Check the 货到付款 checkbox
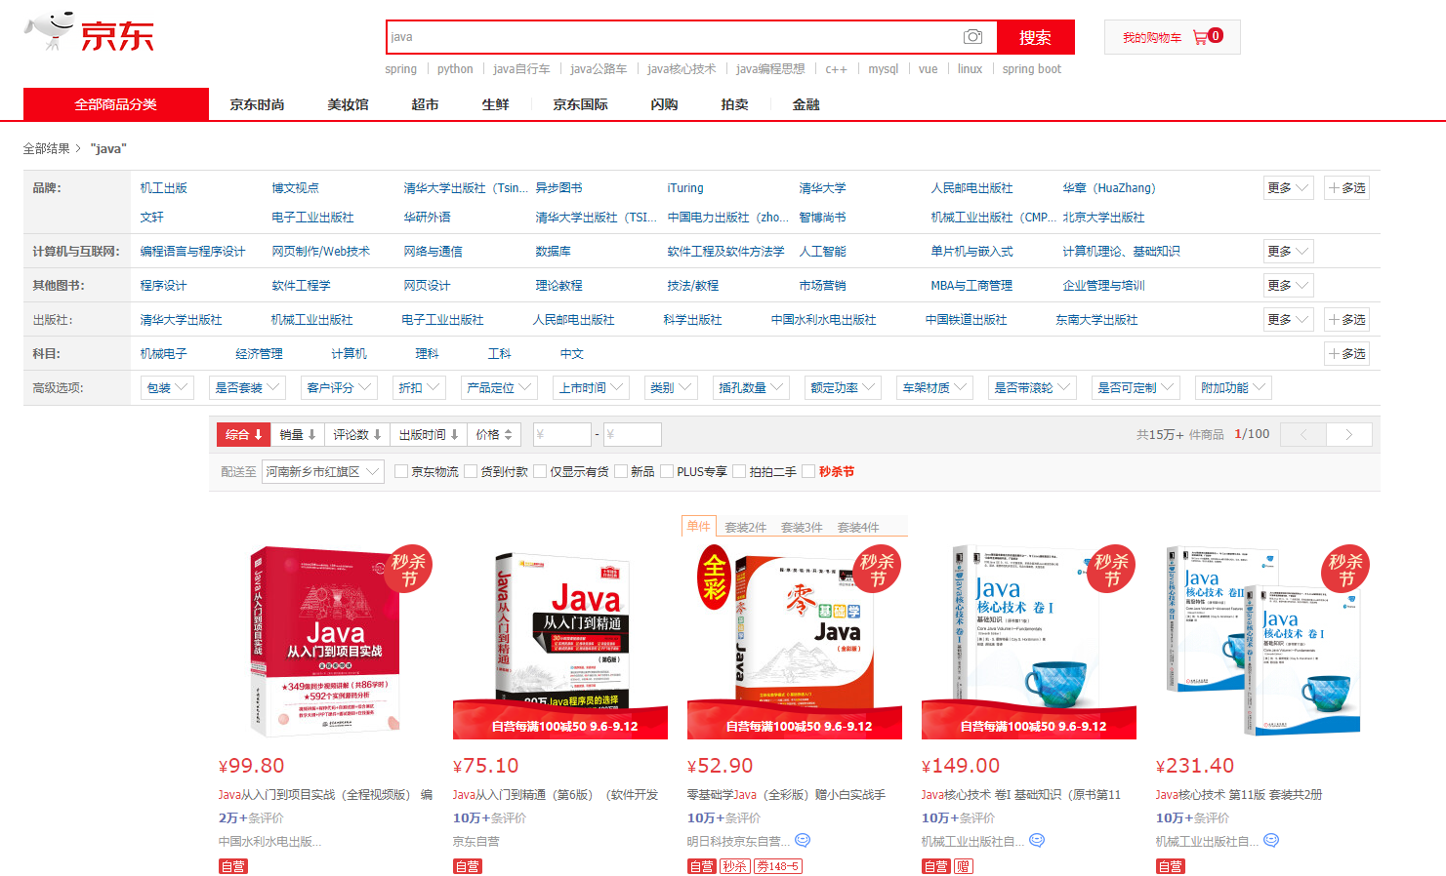 (471, 472)
